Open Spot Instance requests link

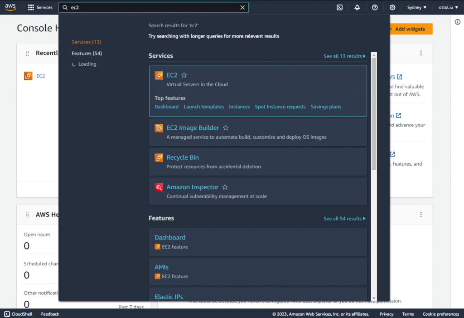[280, 107]
